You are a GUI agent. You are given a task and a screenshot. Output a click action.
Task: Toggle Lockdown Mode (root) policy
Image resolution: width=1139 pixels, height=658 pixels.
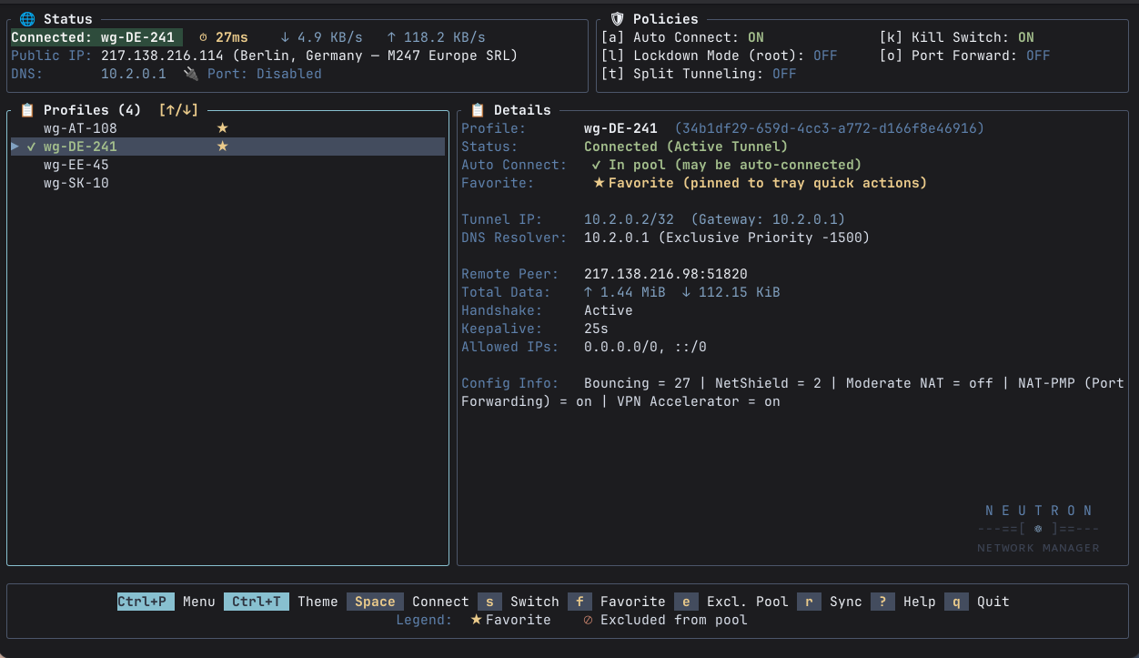(x=719, y=56)
